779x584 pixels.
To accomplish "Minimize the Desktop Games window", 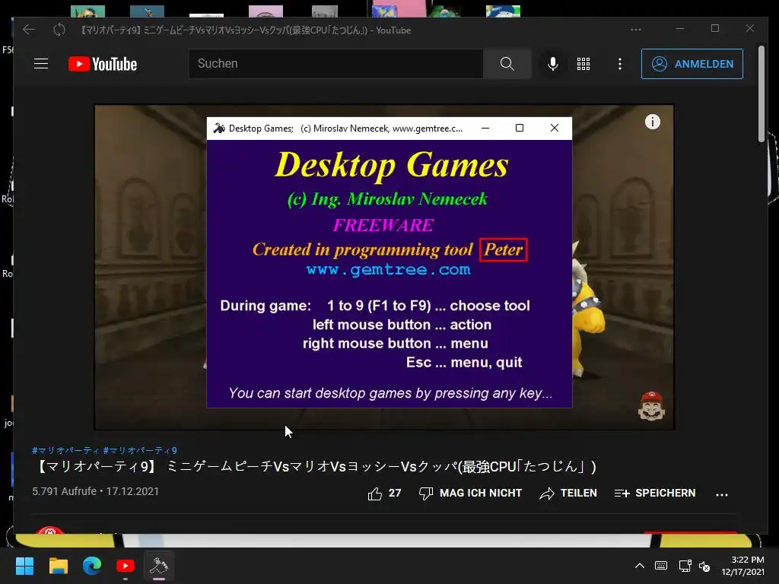I will [x=485, y=128].
